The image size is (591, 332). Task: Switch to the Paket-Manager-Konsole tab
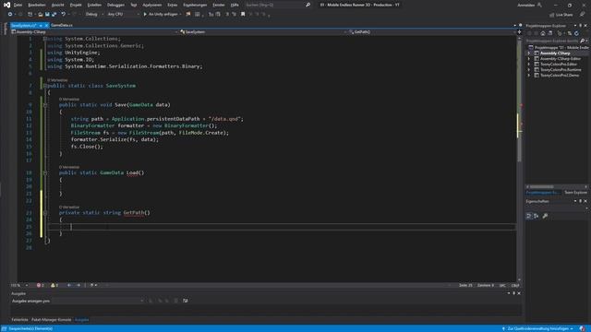pyautogui.click(x=52, y=320)
